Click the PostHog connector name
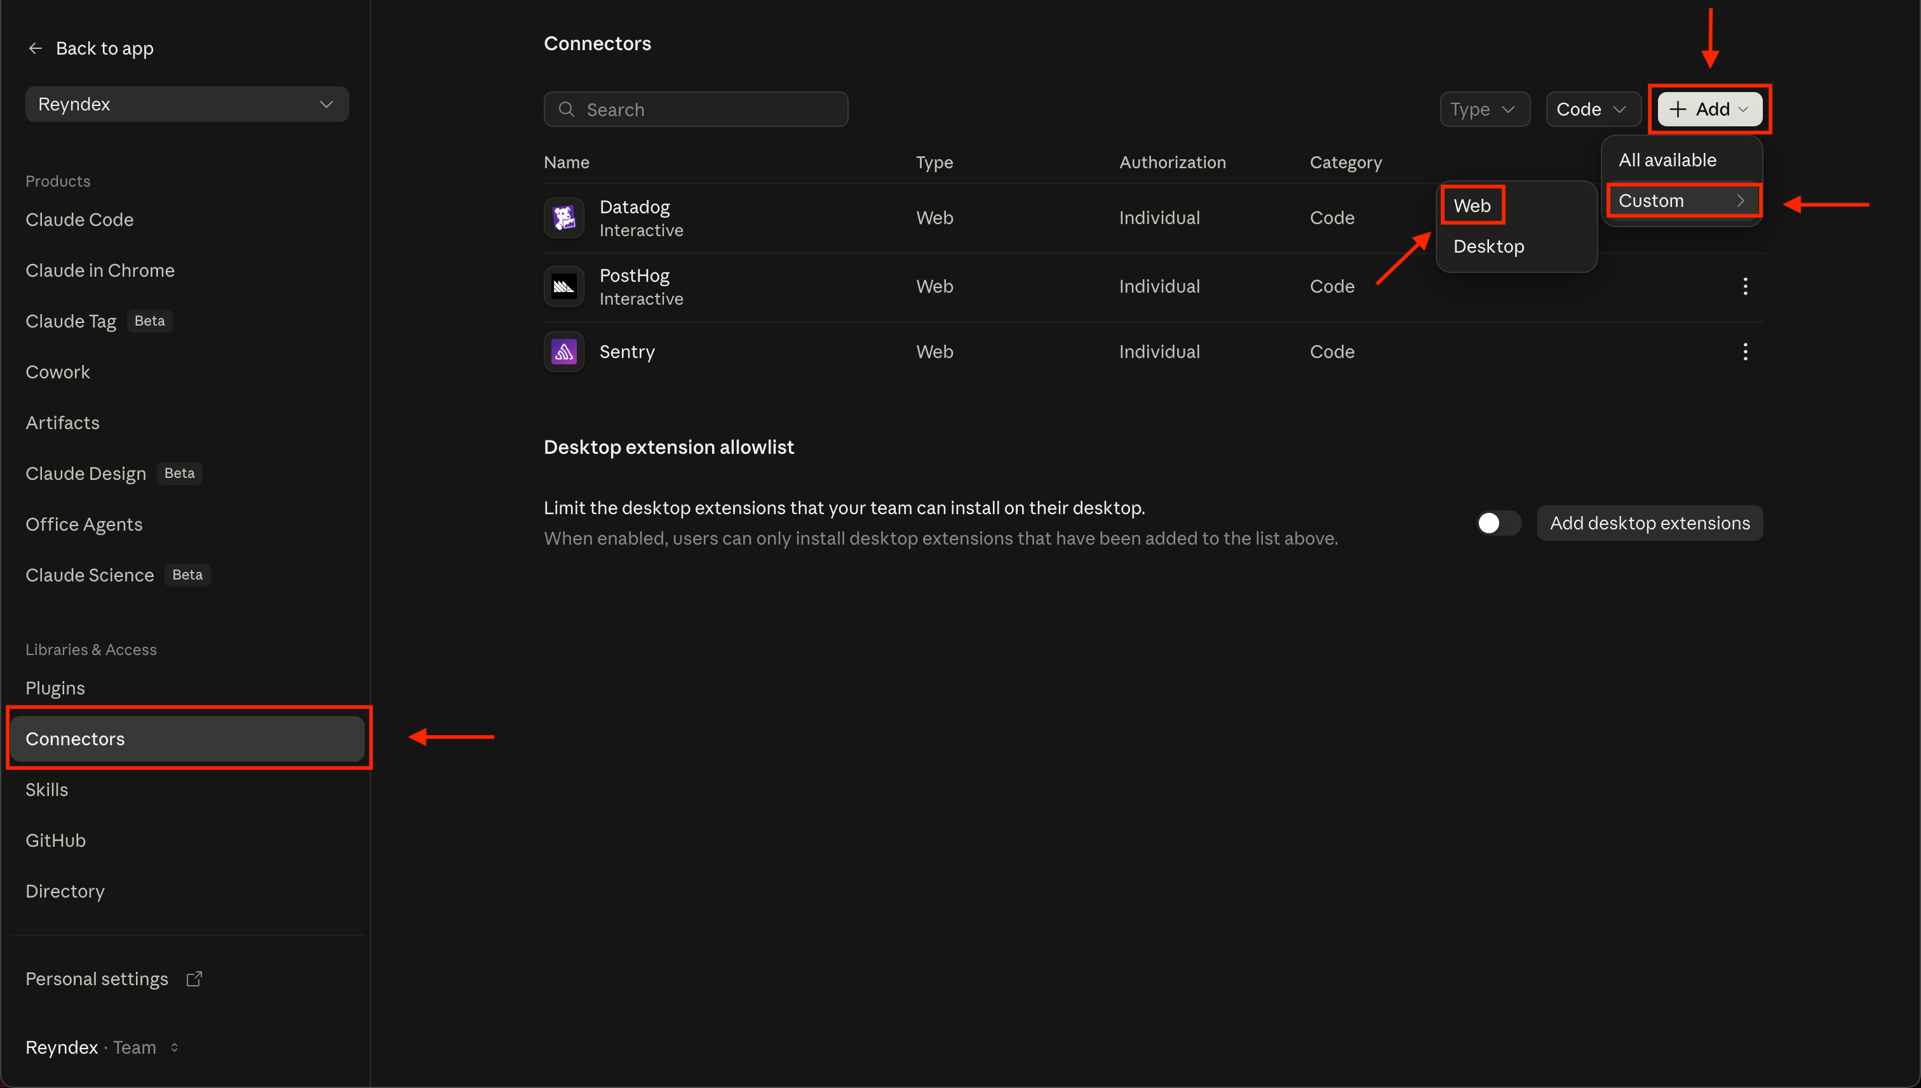 pos(634,275)
